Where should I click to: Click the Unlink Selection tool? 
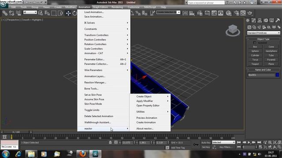pos(11,13)
